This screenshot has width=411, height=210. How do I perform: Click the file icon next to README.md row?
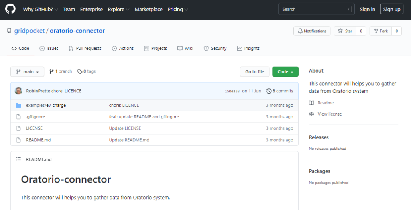tap(18, 140)
